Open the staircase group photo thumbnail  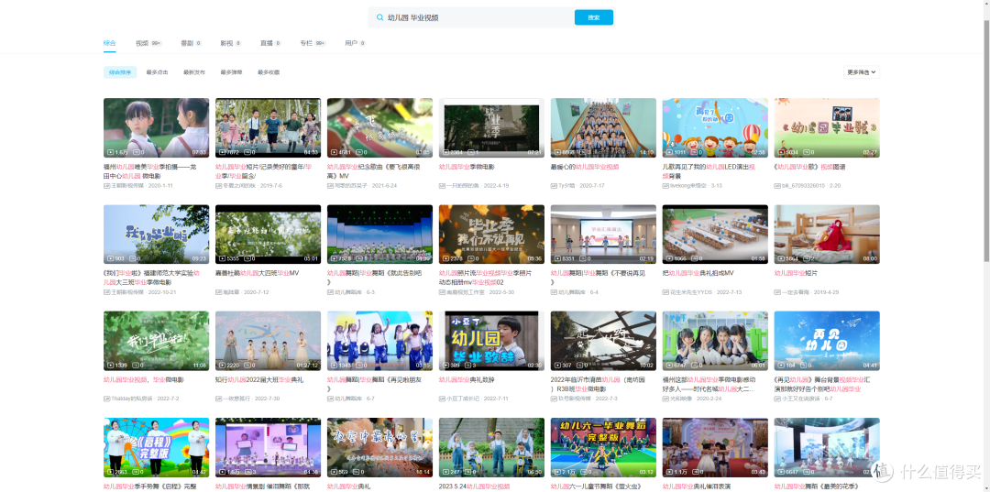(603, 127)
